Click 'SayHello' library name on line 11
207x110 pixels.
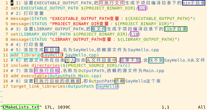[x=52, y=55]
